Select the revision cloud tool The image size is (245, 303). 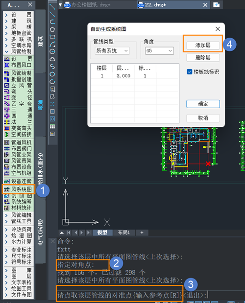[52, 59]
